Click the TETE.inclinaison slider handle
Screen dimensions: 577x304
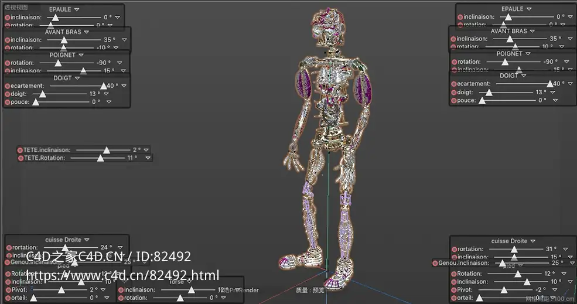pyautogui.click(x=107, y=150)
